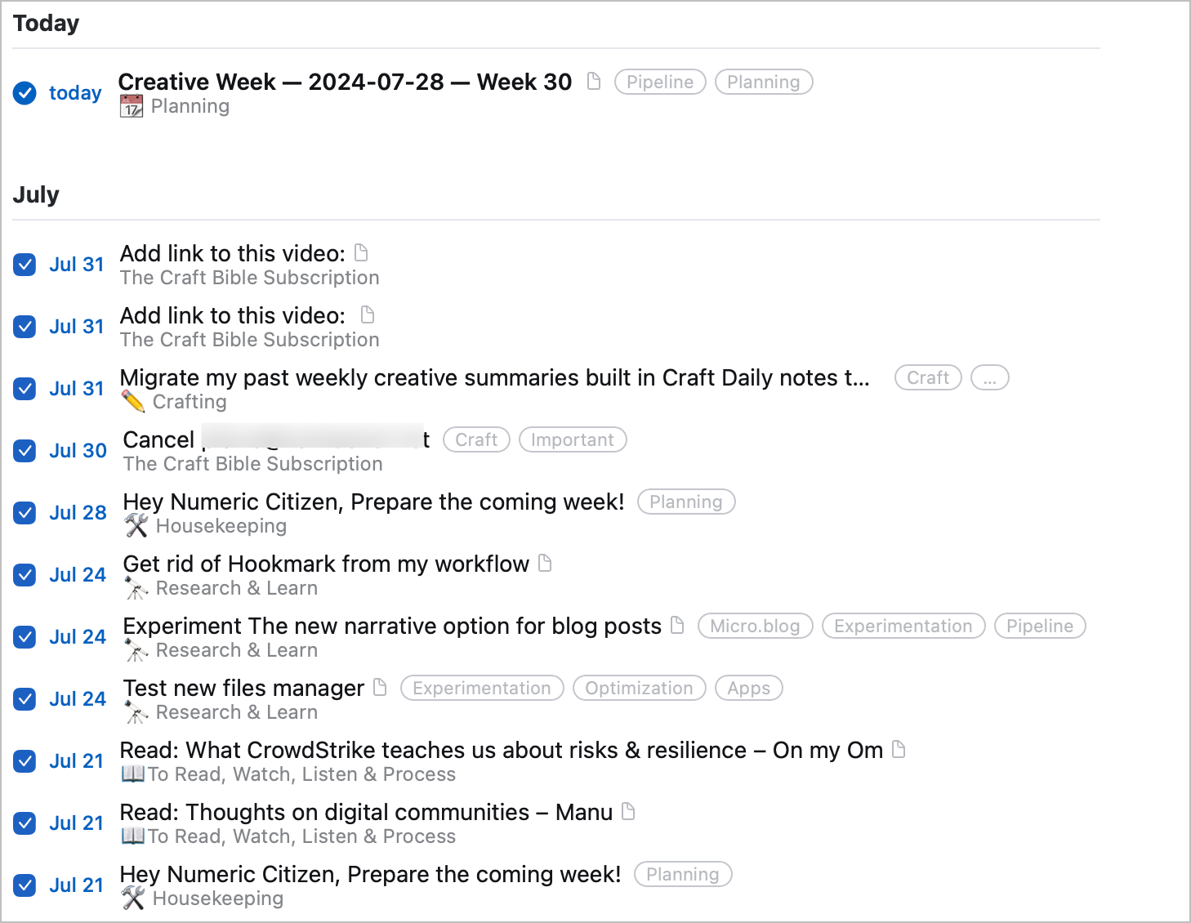The image size is (1191, 923).
Task: Open the note icon on narrative option experiment task
Action: 676,626
